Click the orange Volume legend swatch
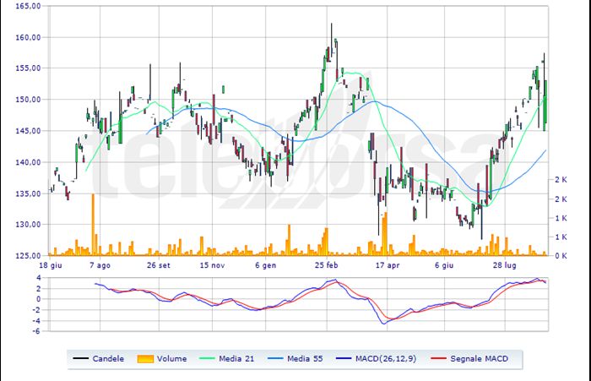Image resolution: width=591 pixels, height=381 pixels. click(145, 359)
